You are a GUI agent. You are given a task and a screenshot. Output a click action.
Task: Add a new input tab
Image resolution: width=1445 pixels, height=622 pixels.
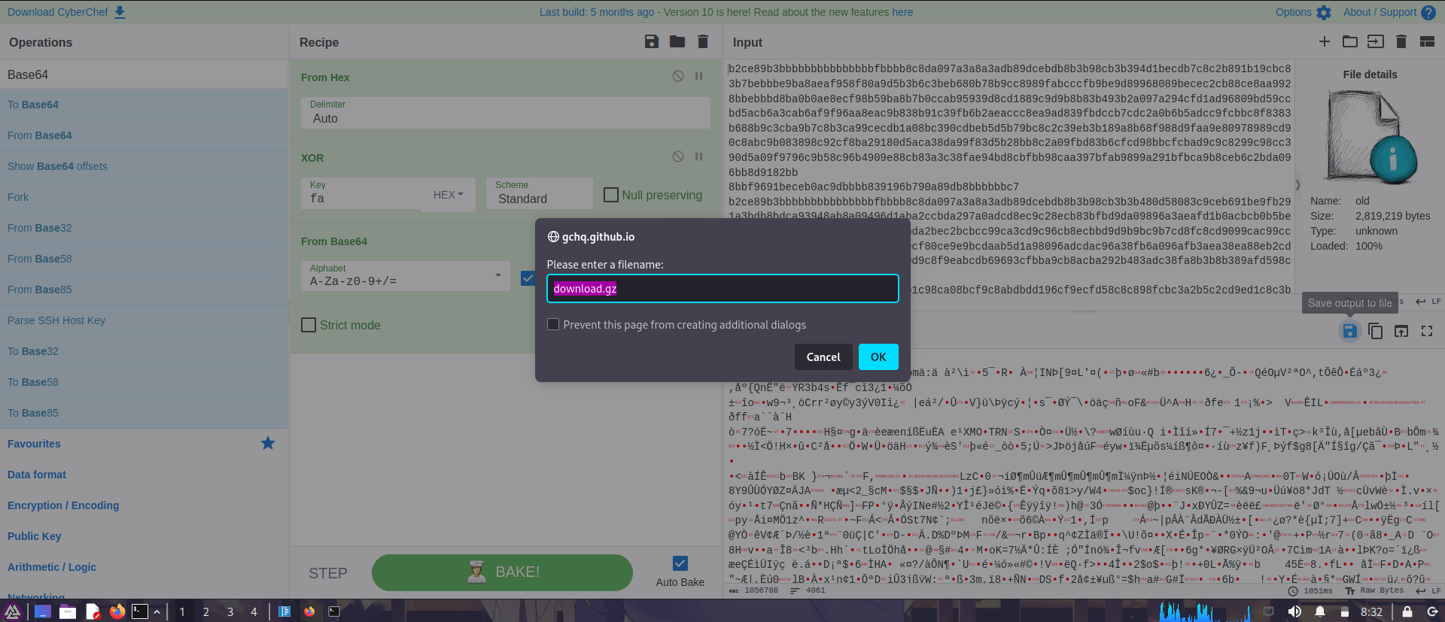pyautogui.click(x=1325, y=41)
